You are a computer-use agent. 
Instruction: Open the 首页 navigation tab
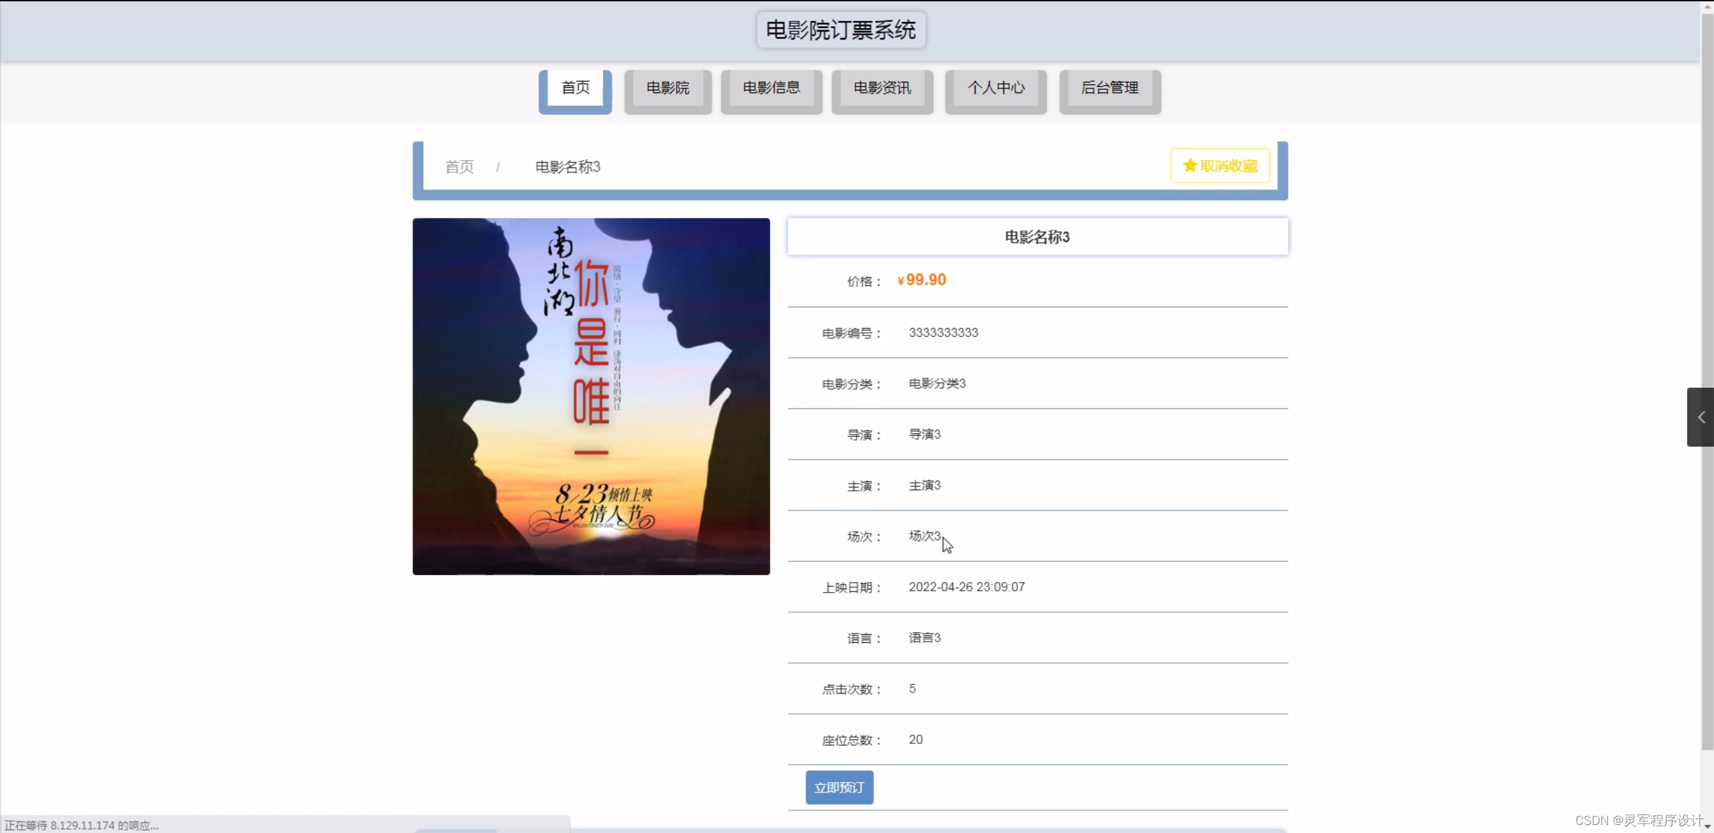[x=575, y=88]
